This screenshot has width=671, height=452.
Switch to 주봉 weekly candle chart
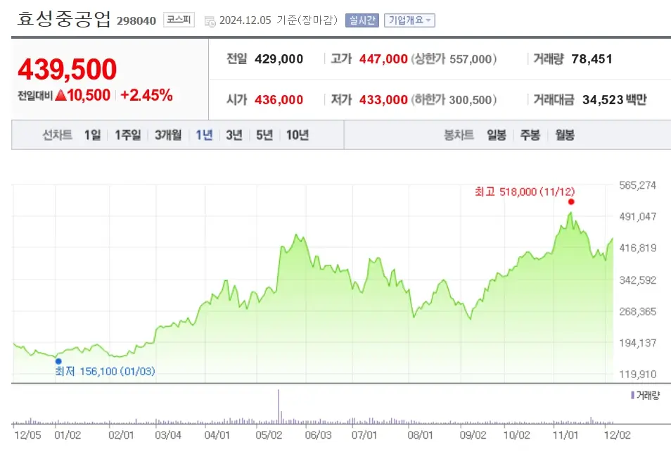(530, 135)
